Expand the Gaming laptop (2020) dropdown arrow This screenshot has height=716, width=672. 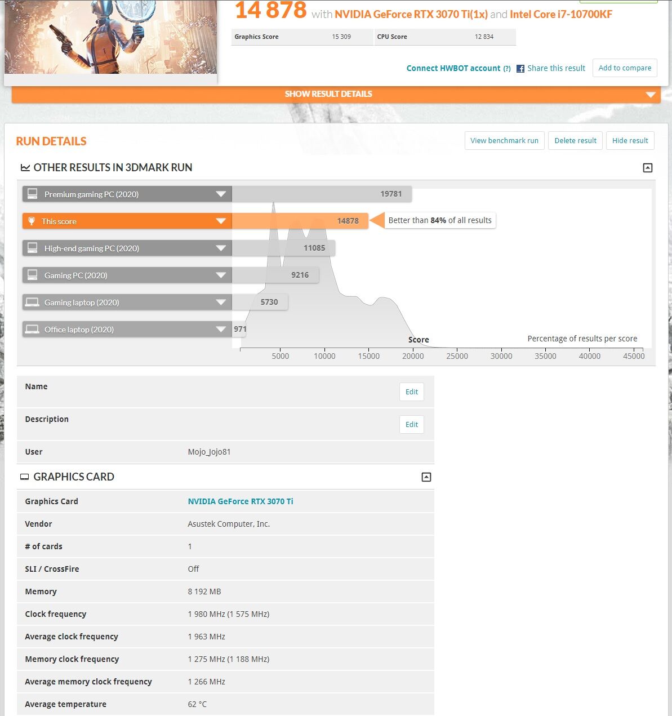221,303
